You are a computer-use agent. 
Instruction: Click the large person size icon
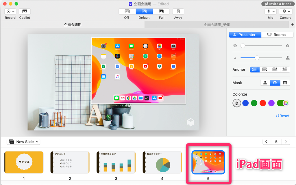pos(288,58)
